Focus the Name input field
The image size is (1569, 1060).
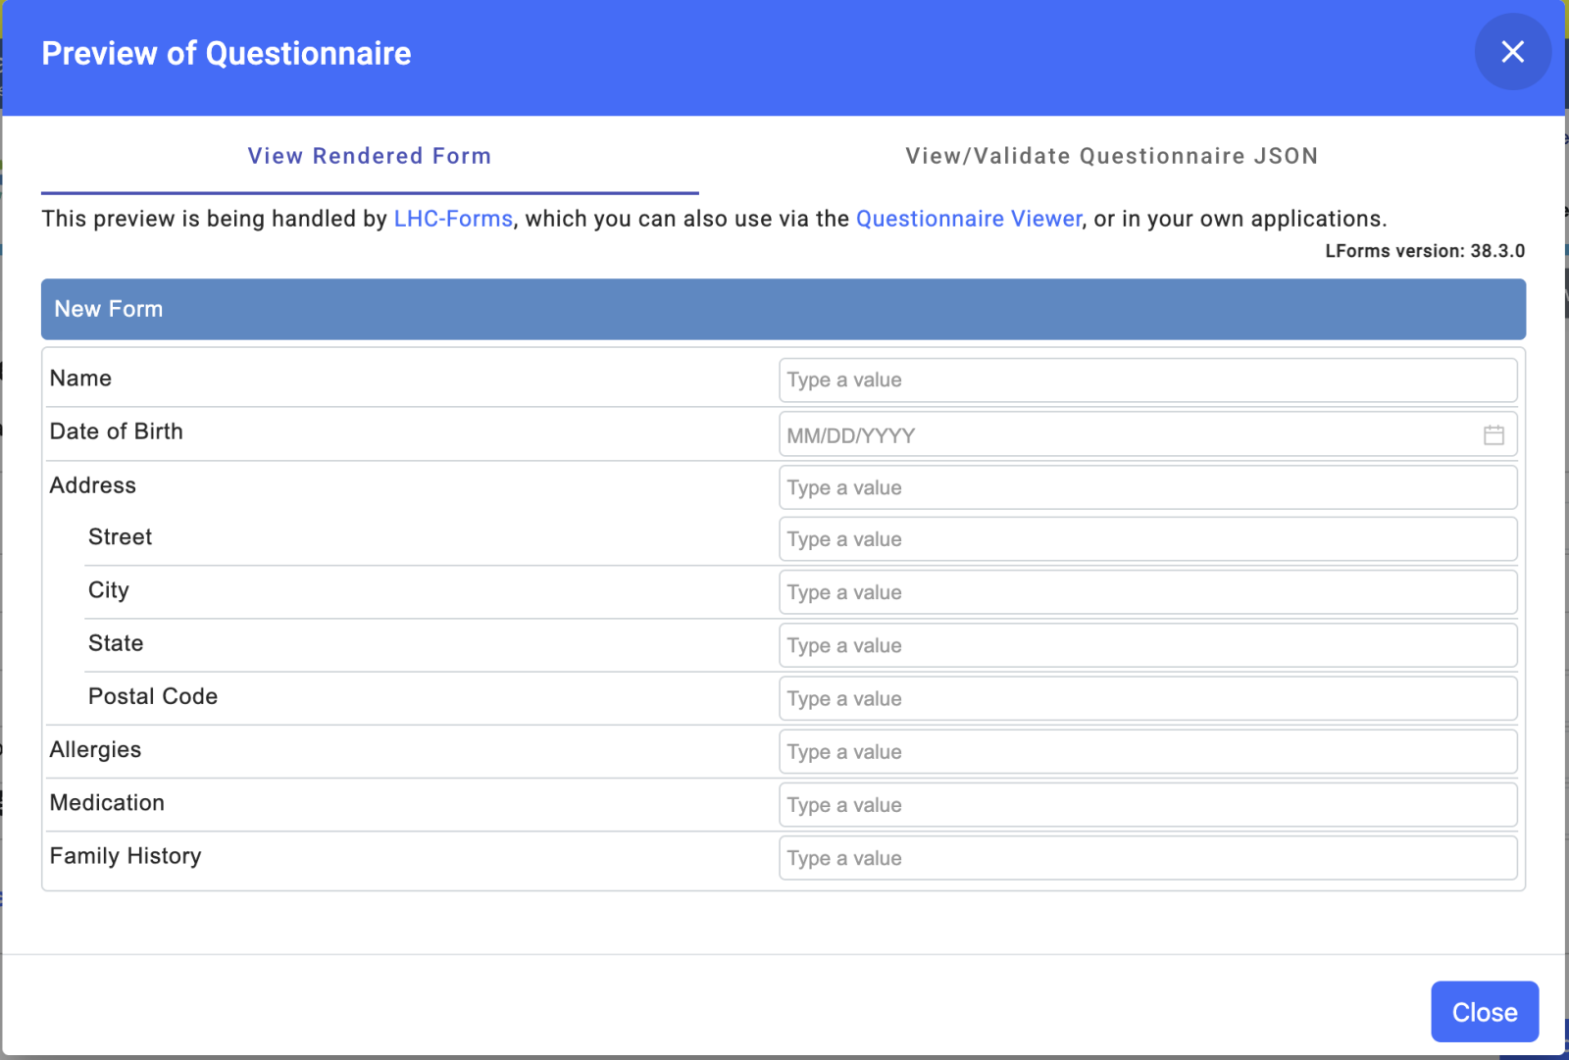tap(1147, 380)
